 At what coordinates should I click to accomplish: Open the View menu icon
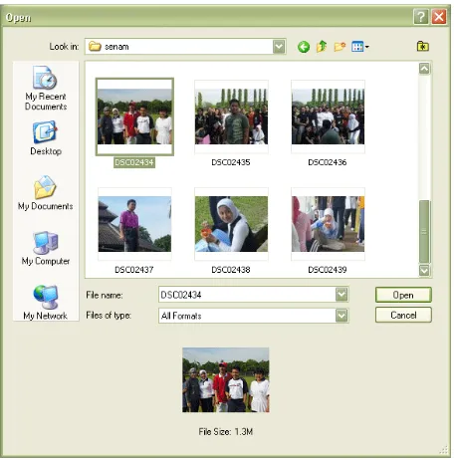(360, 47)
